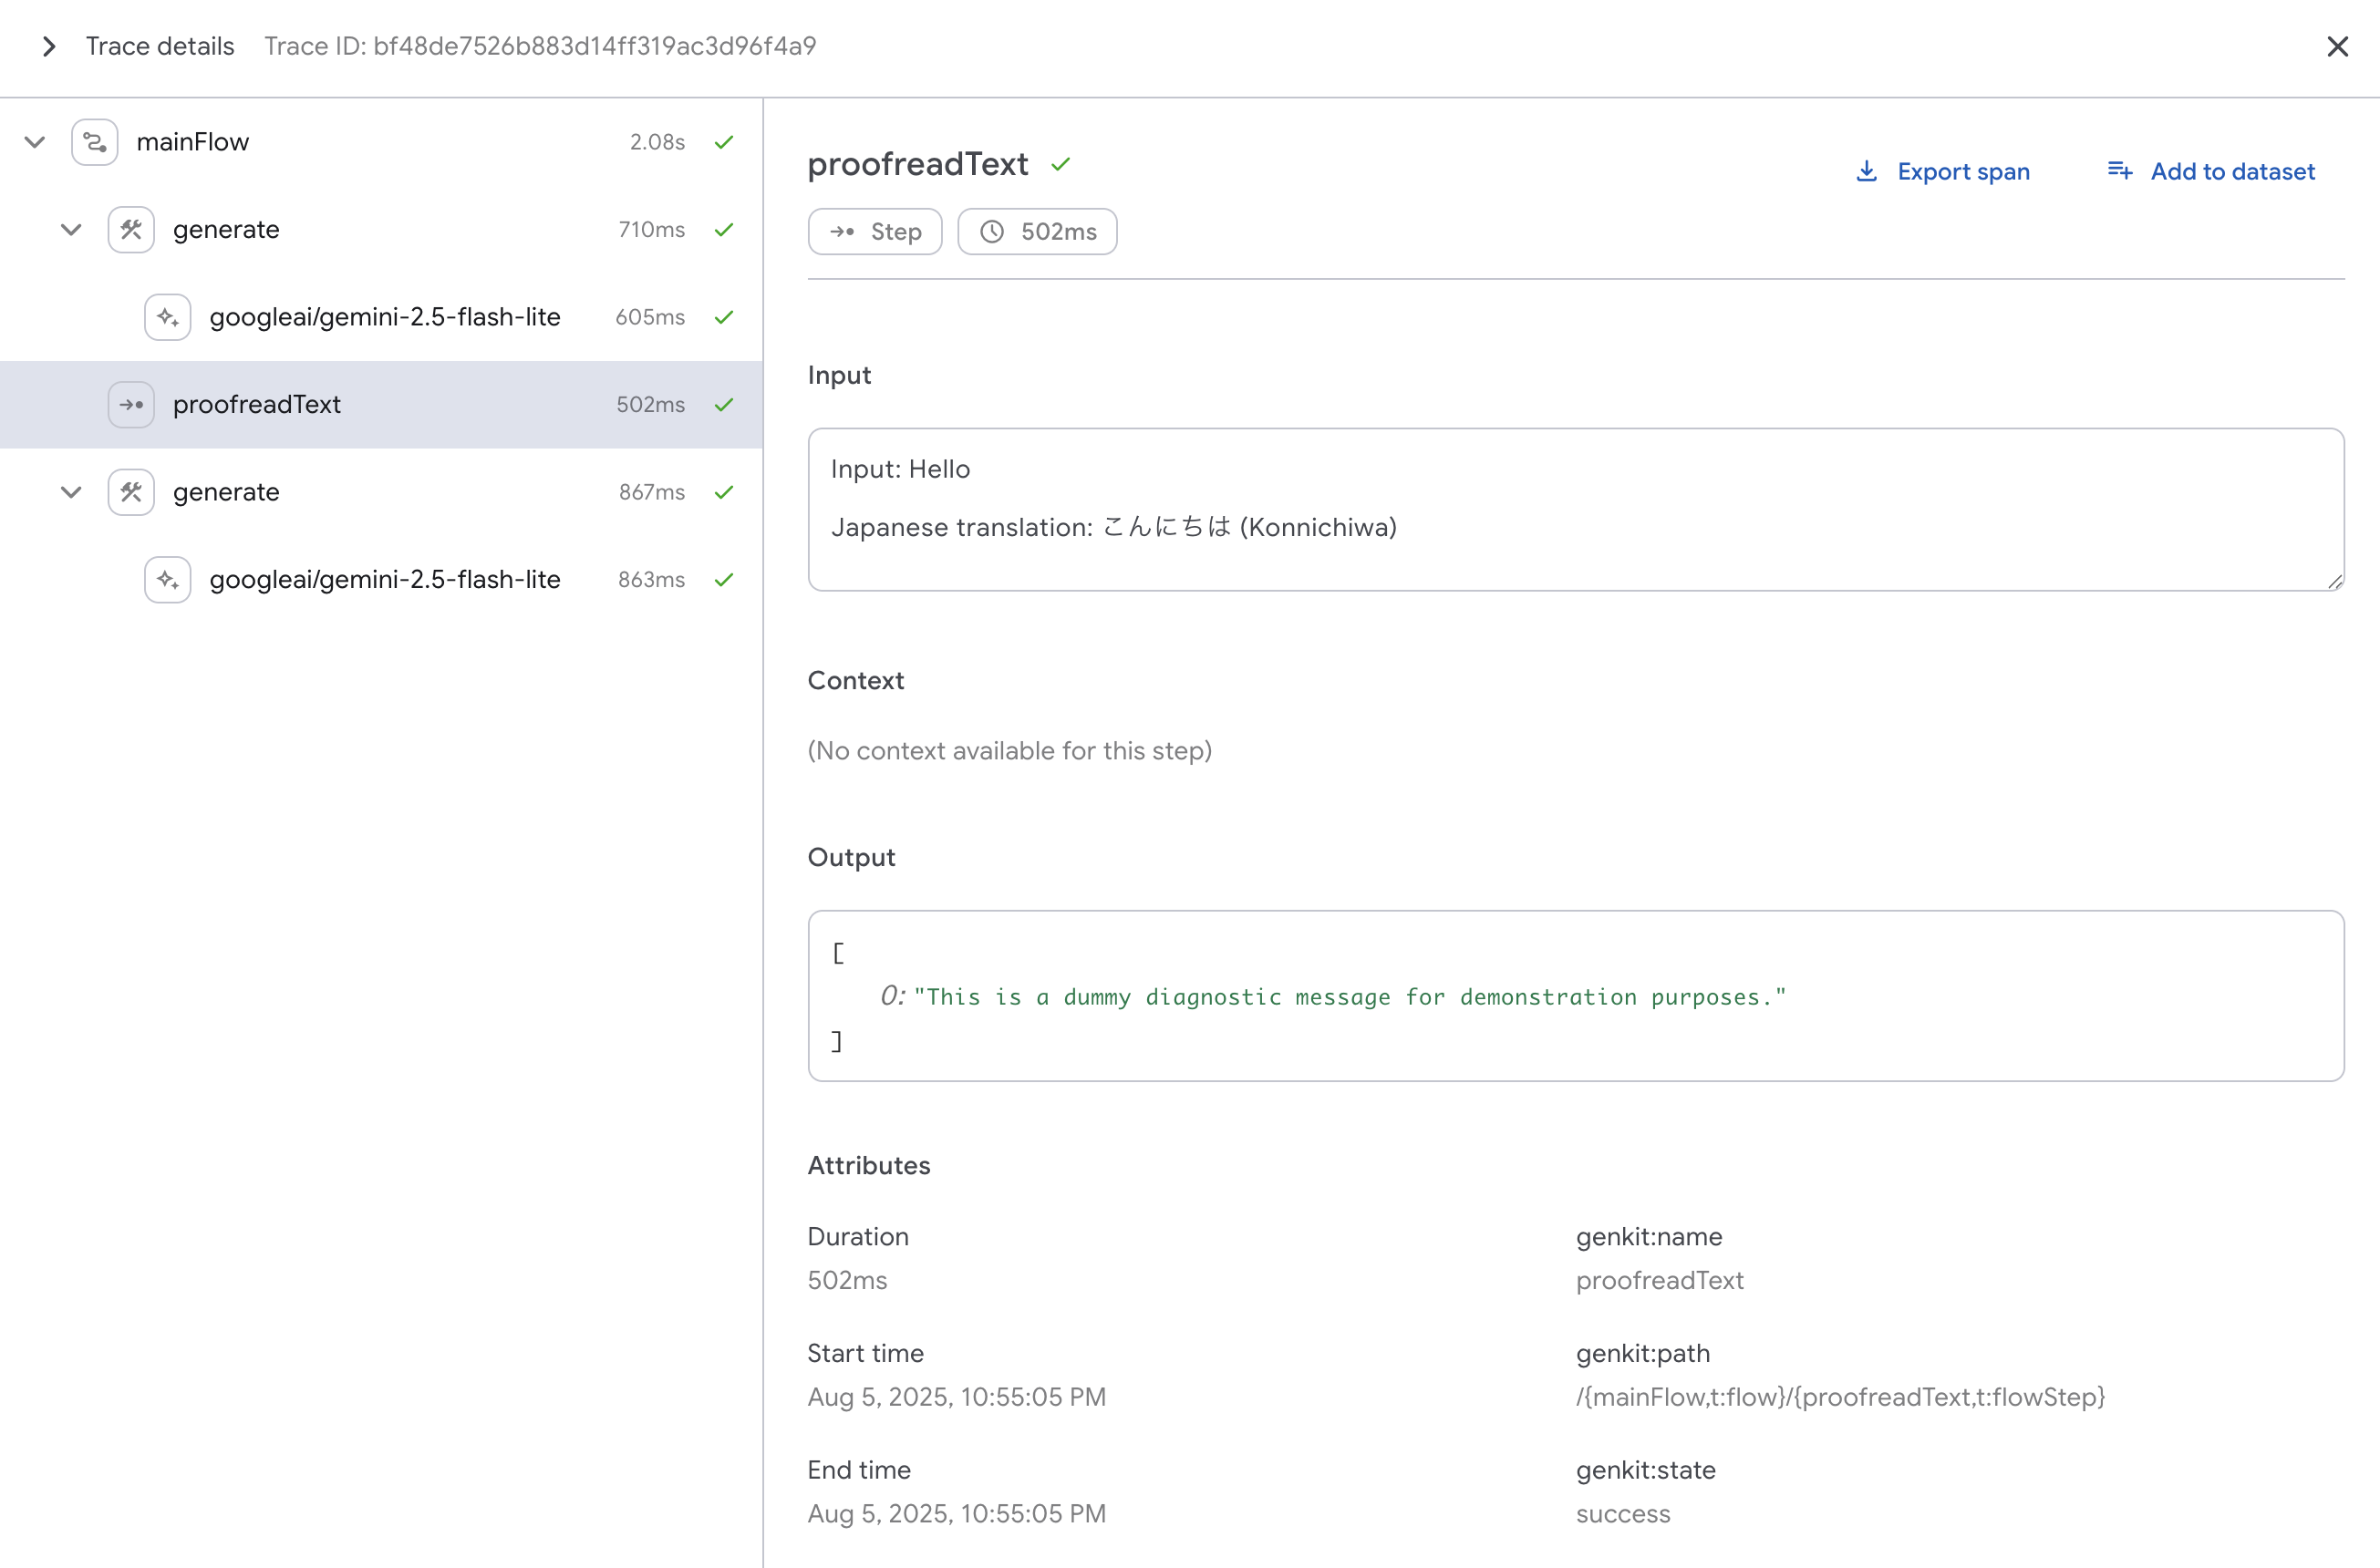2380x1568 pixels.
Task: Expand the Trace details side chevron
Action: [48, 47]
